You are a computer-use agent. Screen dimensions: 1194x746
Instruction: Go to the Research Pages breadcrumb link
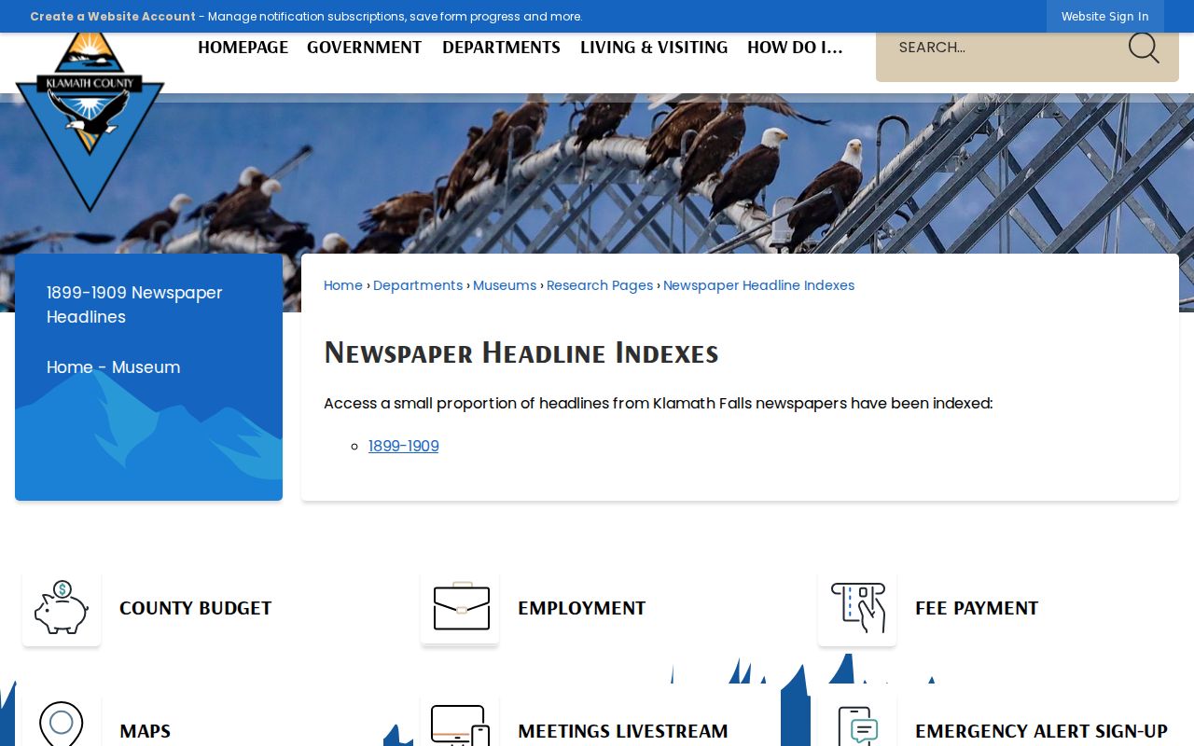[x=600, y=285]
